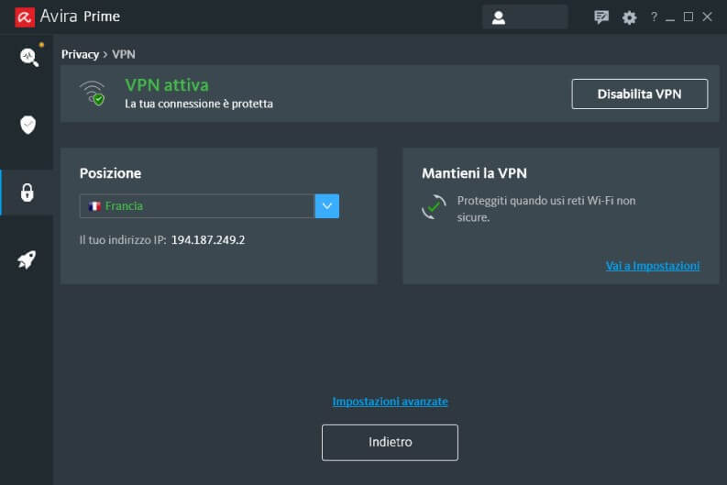Click the VPN breadcrumb item
This screenshot has width=727, height=485.
tap(124, 54)
